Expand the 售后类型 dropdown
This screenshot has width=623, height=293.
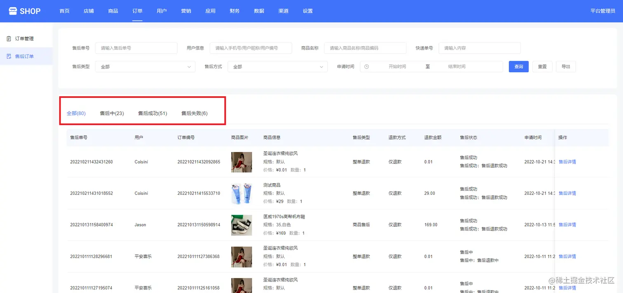tap(145, 67)
